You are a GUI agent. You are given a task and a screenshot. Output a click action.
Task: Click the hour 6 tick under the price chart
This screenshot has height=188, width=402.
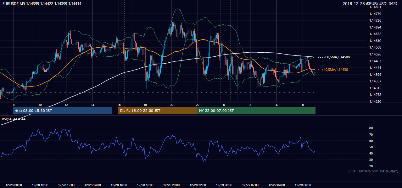coord(303,105)
